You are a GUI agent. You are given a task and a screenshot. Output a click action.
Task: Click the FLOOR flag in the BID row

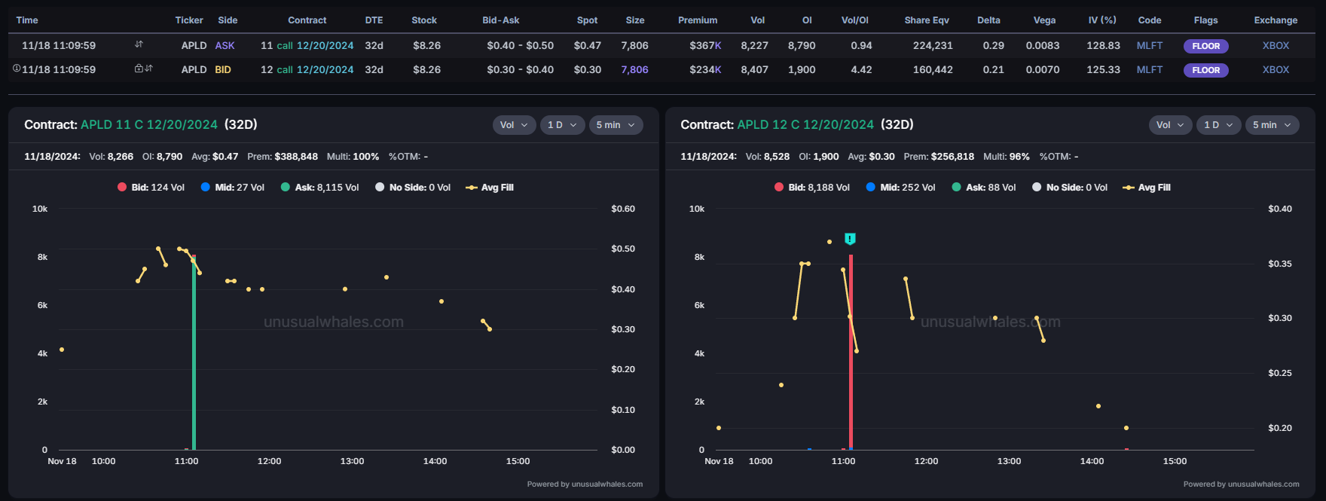[x=1206, y=70]
